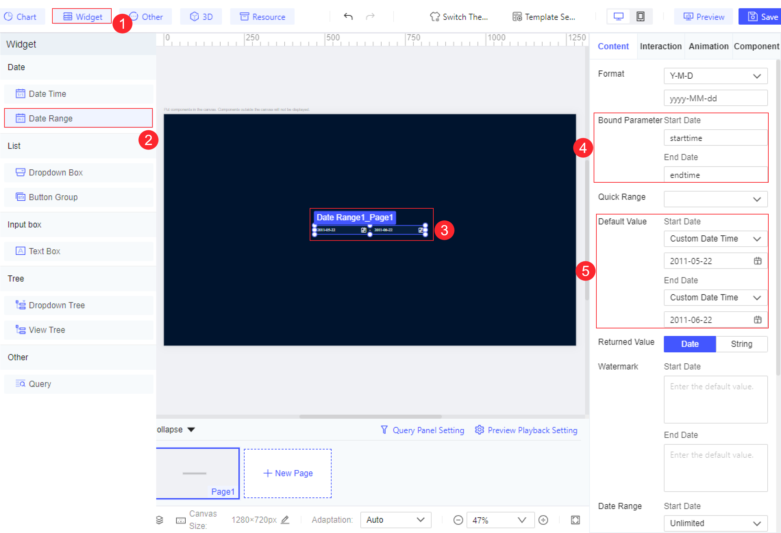Open Default Value End Date type dropdown

(716, 297)
